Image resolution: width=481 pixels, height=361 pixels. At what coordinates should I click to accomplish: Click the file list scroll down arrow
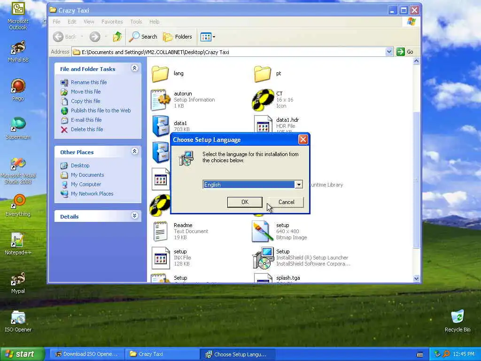click(x=416, y=278)
